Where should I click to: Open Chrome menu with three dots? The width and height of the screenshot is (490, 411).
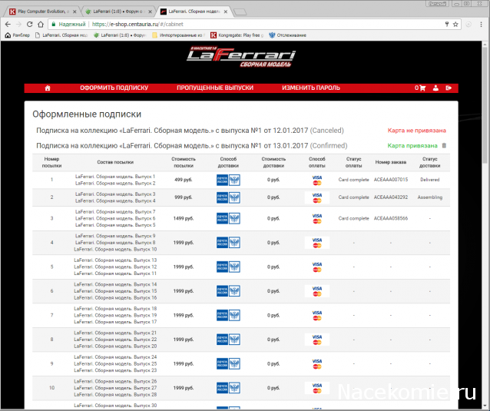481,25
